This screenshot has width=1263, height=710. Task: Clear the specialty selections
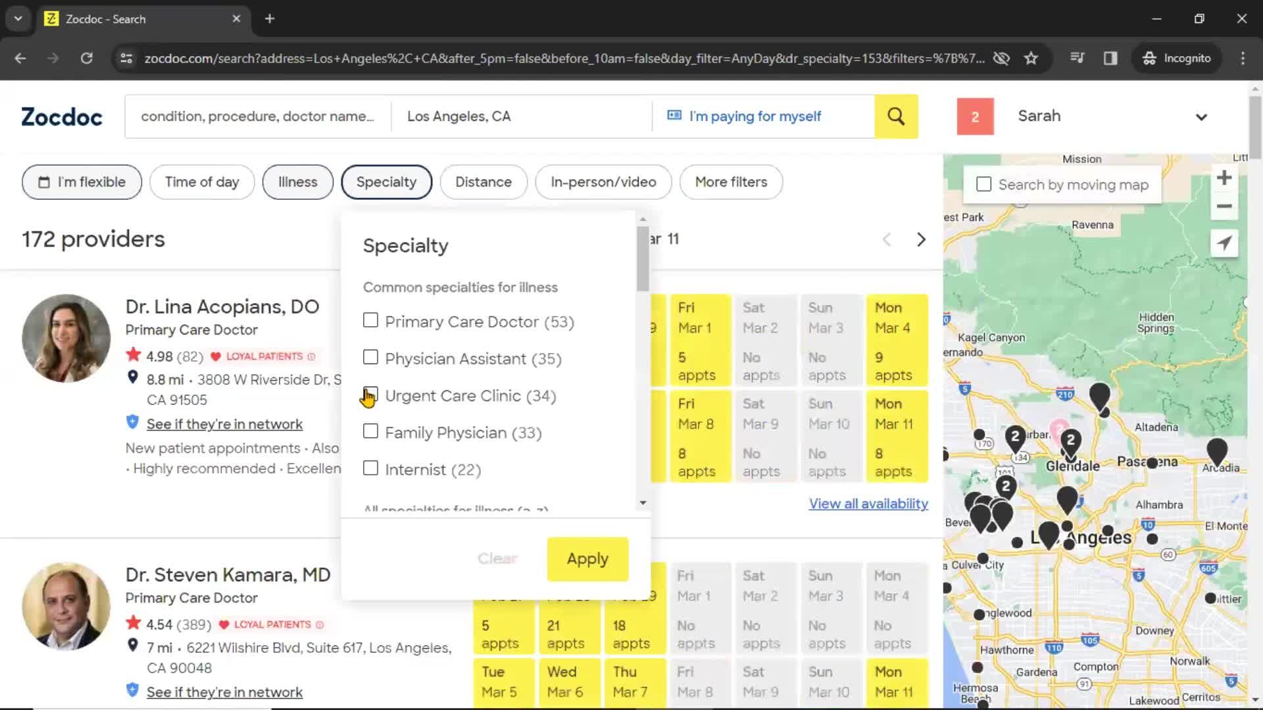[497, 558]
